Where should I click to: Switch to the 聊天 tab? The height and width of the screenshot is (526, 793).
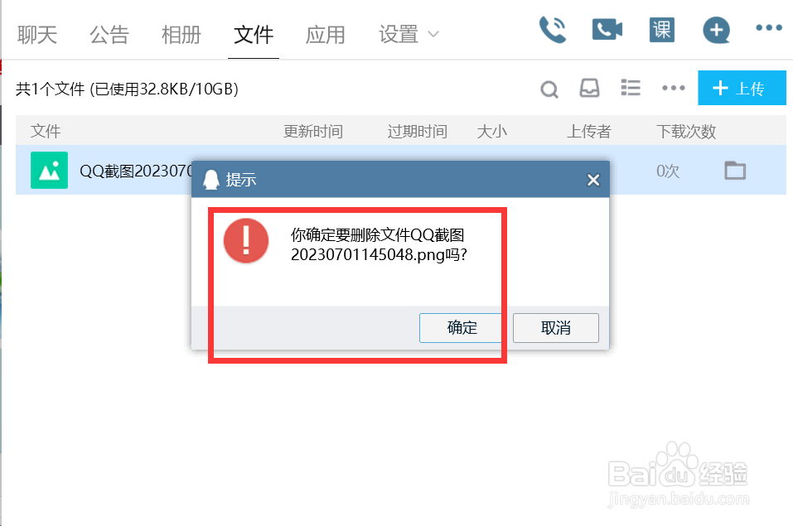(x=37, y=35)
